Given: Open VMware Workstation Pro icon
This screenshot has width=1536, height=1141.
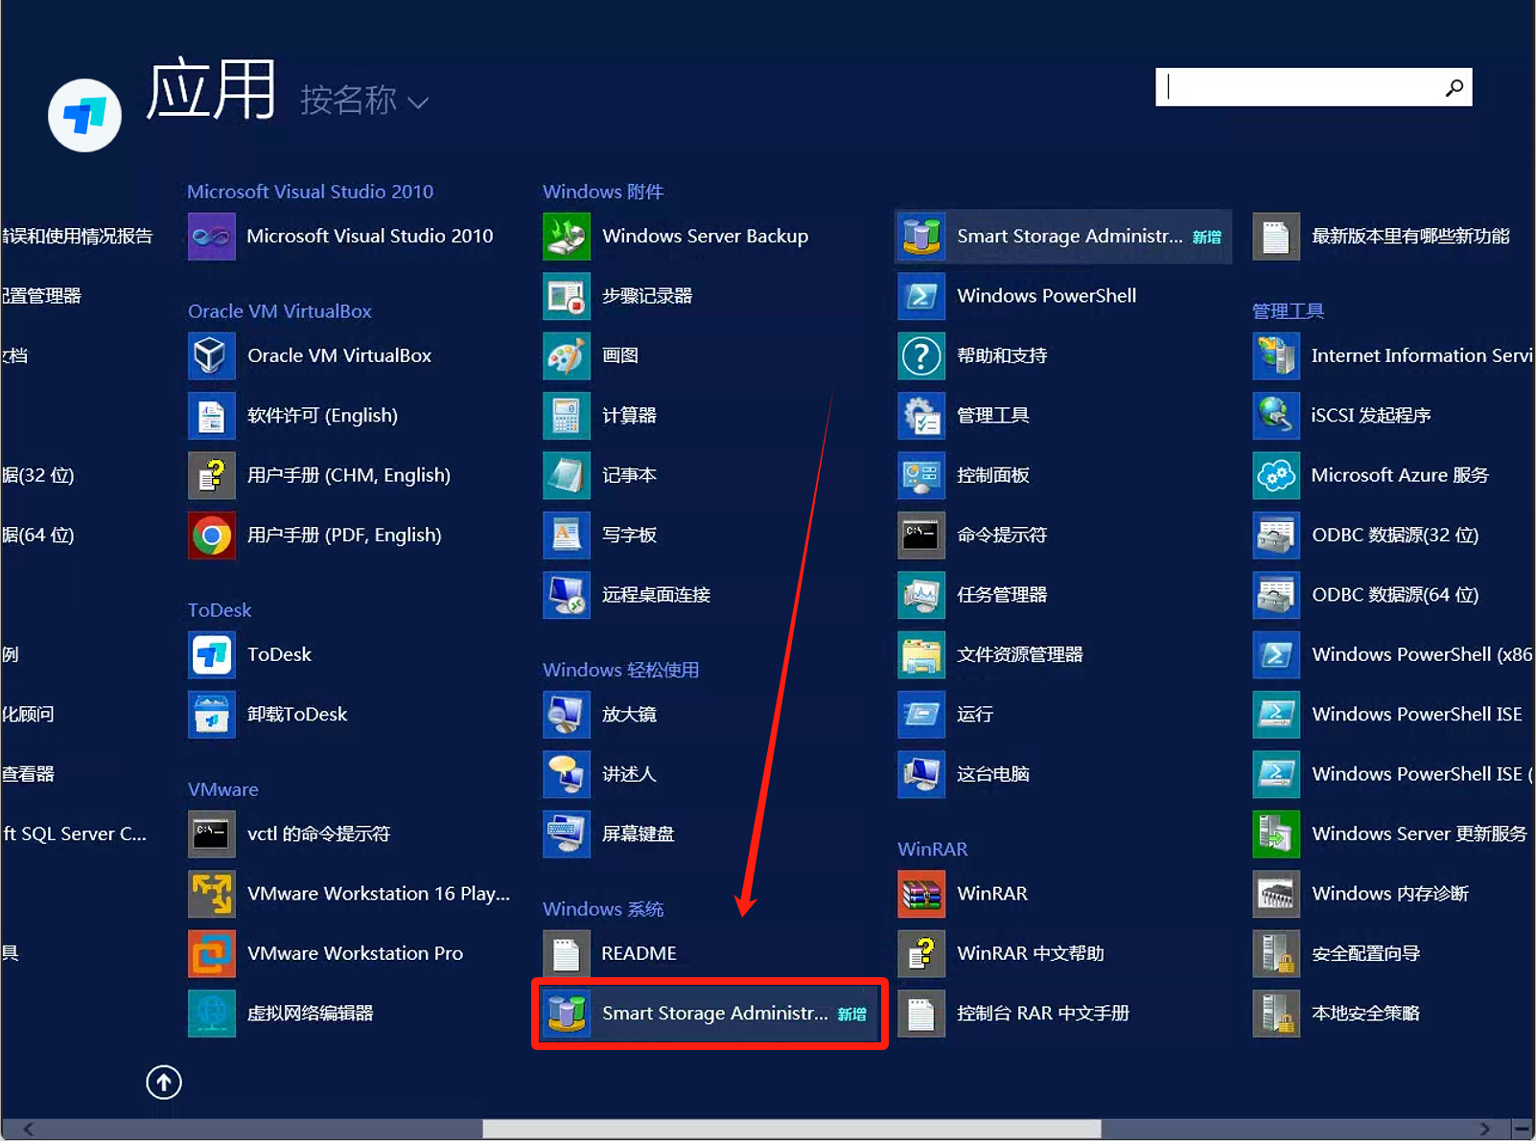Looking at the screenshot, I should tap(211, 953).
